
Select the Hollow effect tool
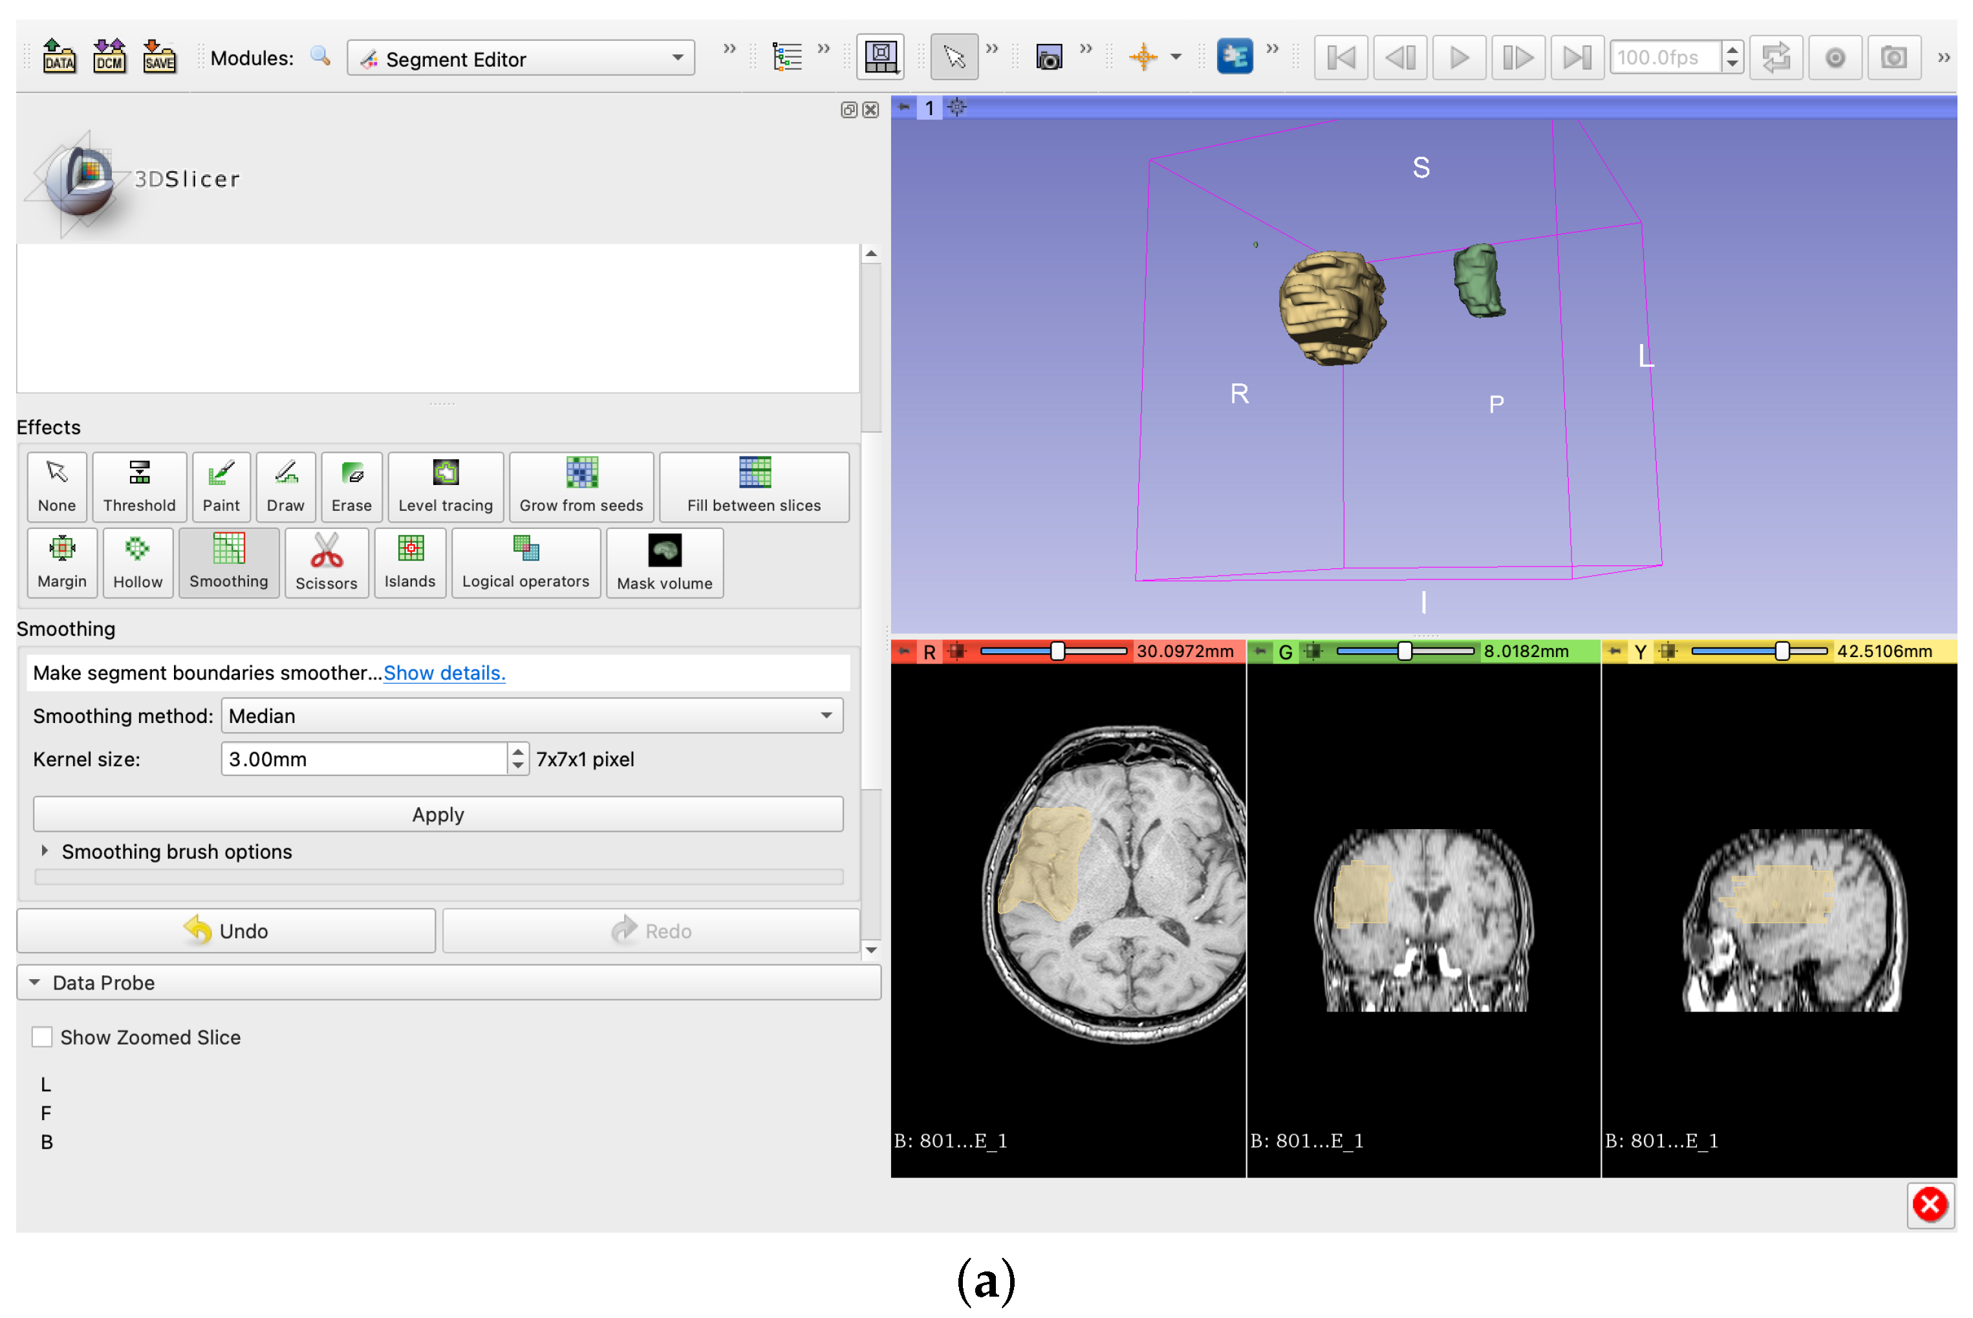(138, 563)
